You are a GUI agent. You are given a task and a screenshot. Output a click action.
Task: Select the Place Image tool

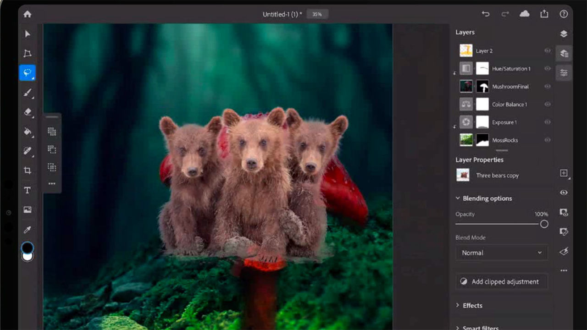28,210
